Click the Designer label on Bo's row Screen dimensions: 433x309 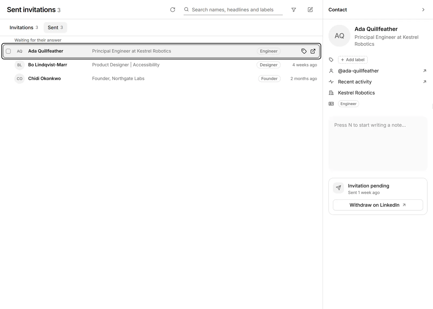click(268, 65)
